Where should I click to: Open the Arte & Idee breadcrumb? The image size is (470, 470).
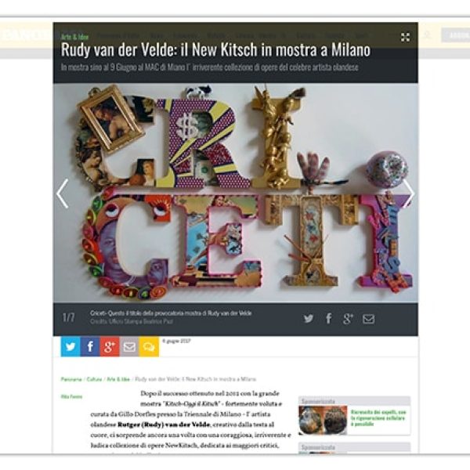pyautogui.click(x=118, y=379)
